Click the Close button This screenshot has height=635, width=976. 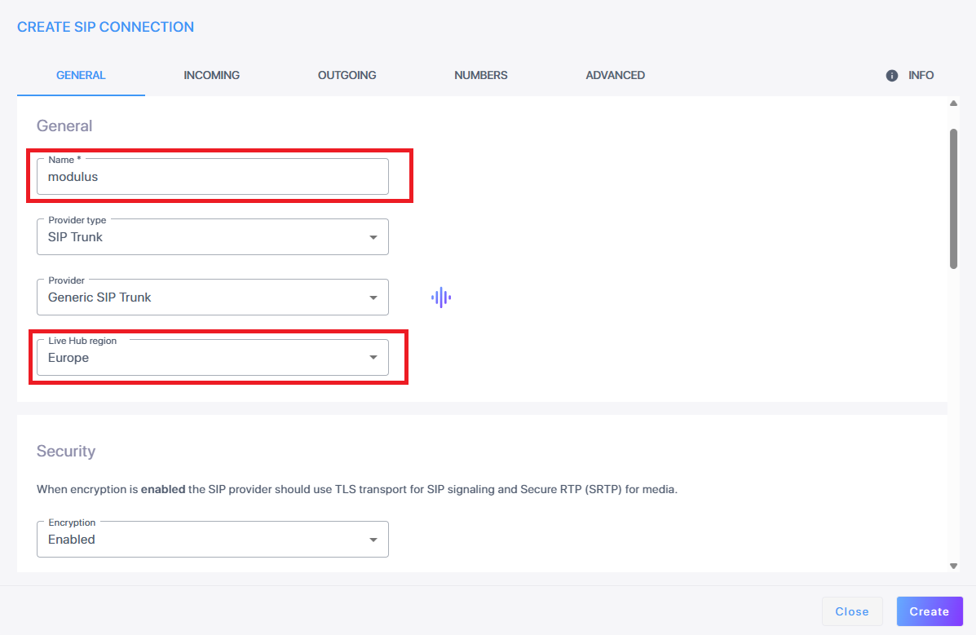pyautogui.click(x=852, y=611)
